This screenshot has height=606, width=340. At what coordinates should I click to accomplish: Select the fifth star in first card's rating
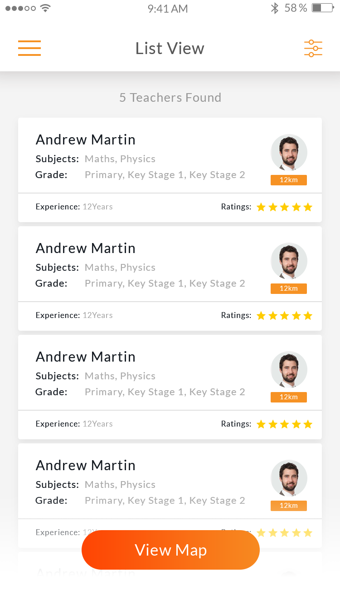(308, 207)
